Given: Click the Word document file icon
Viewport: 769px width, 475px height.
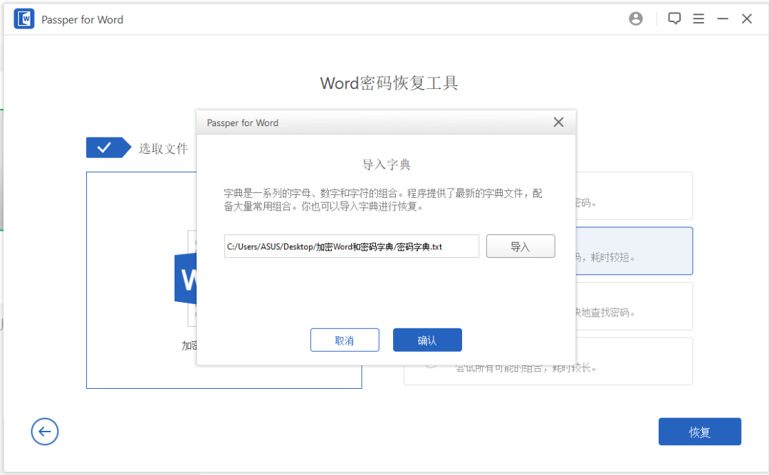Looking at the screenshot, I should tap(186, 278).
